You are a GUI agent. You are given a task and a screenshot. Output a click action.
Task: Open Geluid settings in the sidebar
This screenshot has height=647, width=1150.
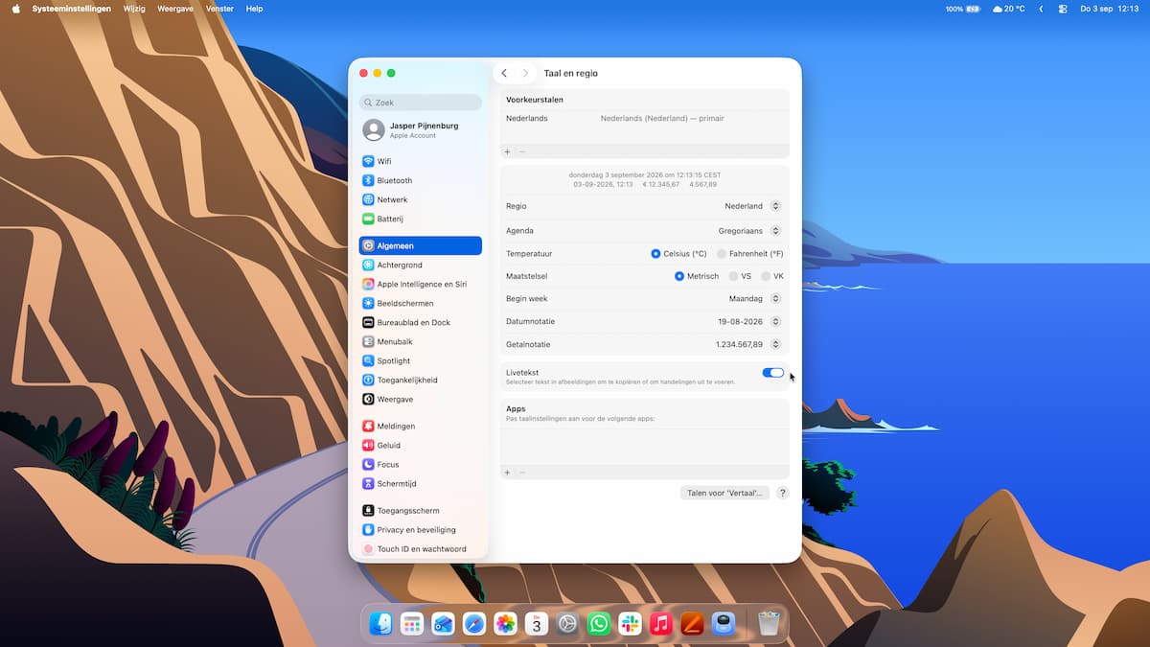(420, 445)
